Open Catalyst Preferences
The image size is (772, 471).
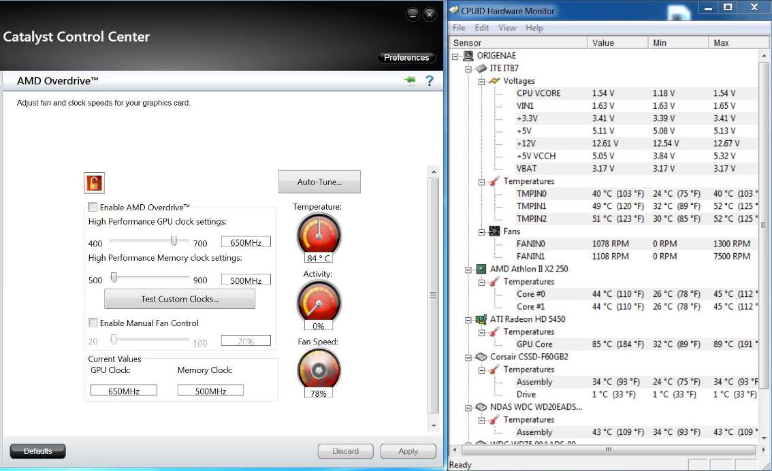pyautogui.click(x=406, y=58)
